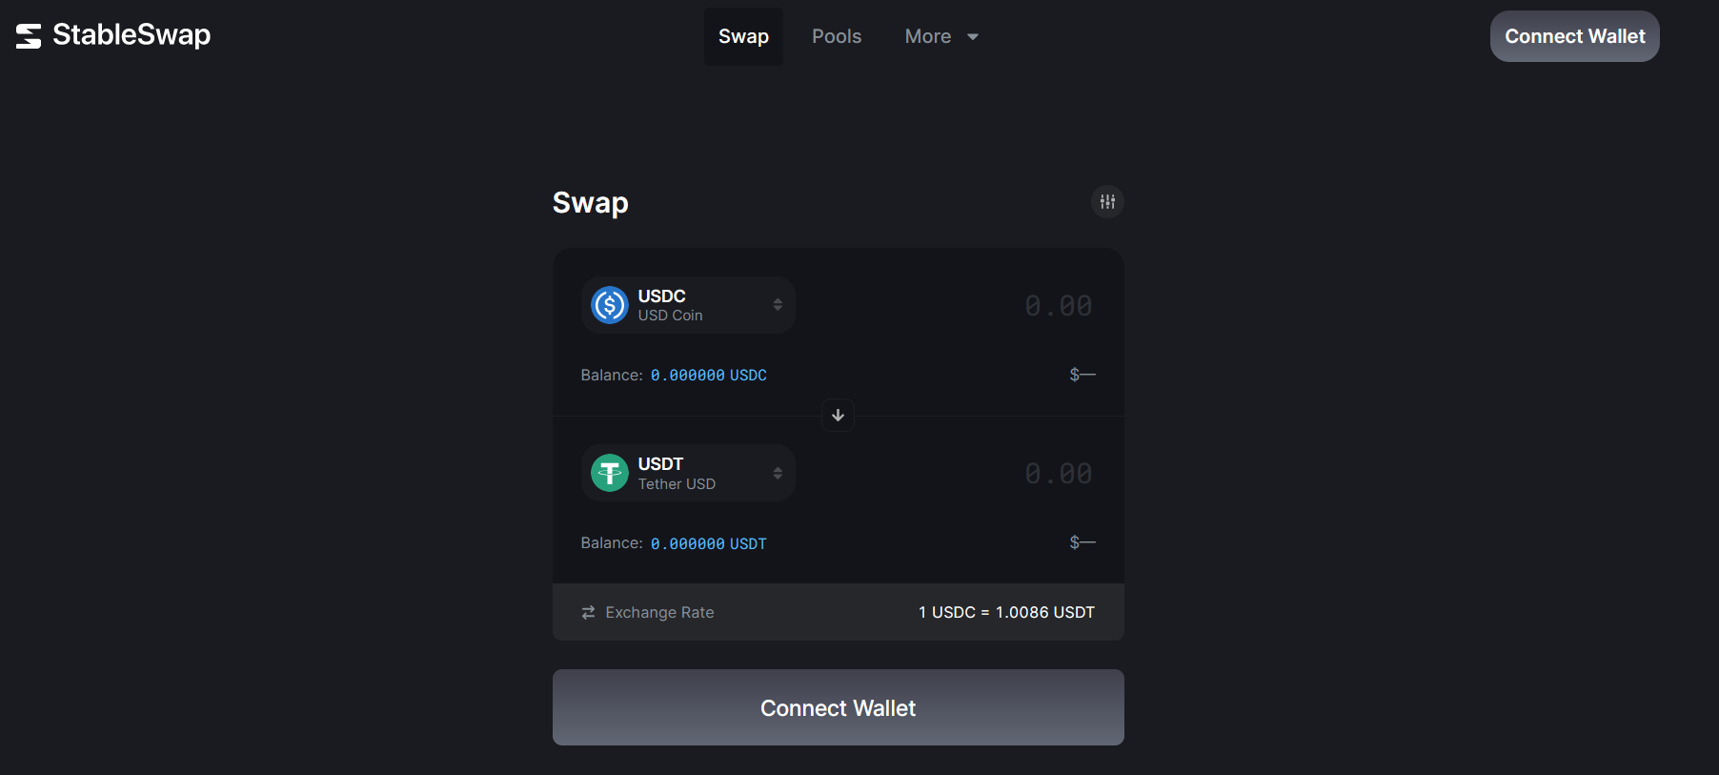Click the top-right Connect Wallet button
The height and width of the screenshot is (775, 1719).
coord(1574,36)
